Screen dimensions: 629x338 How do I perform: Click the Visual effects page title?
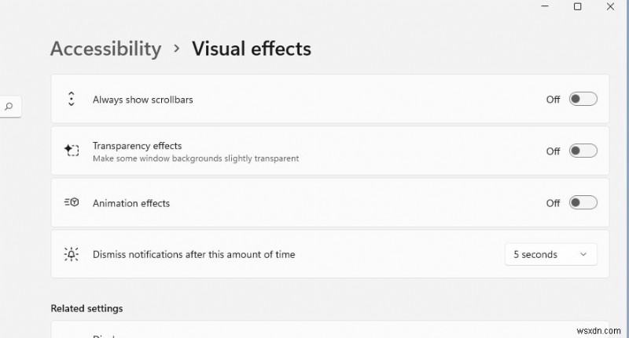(x=252, y=49)
